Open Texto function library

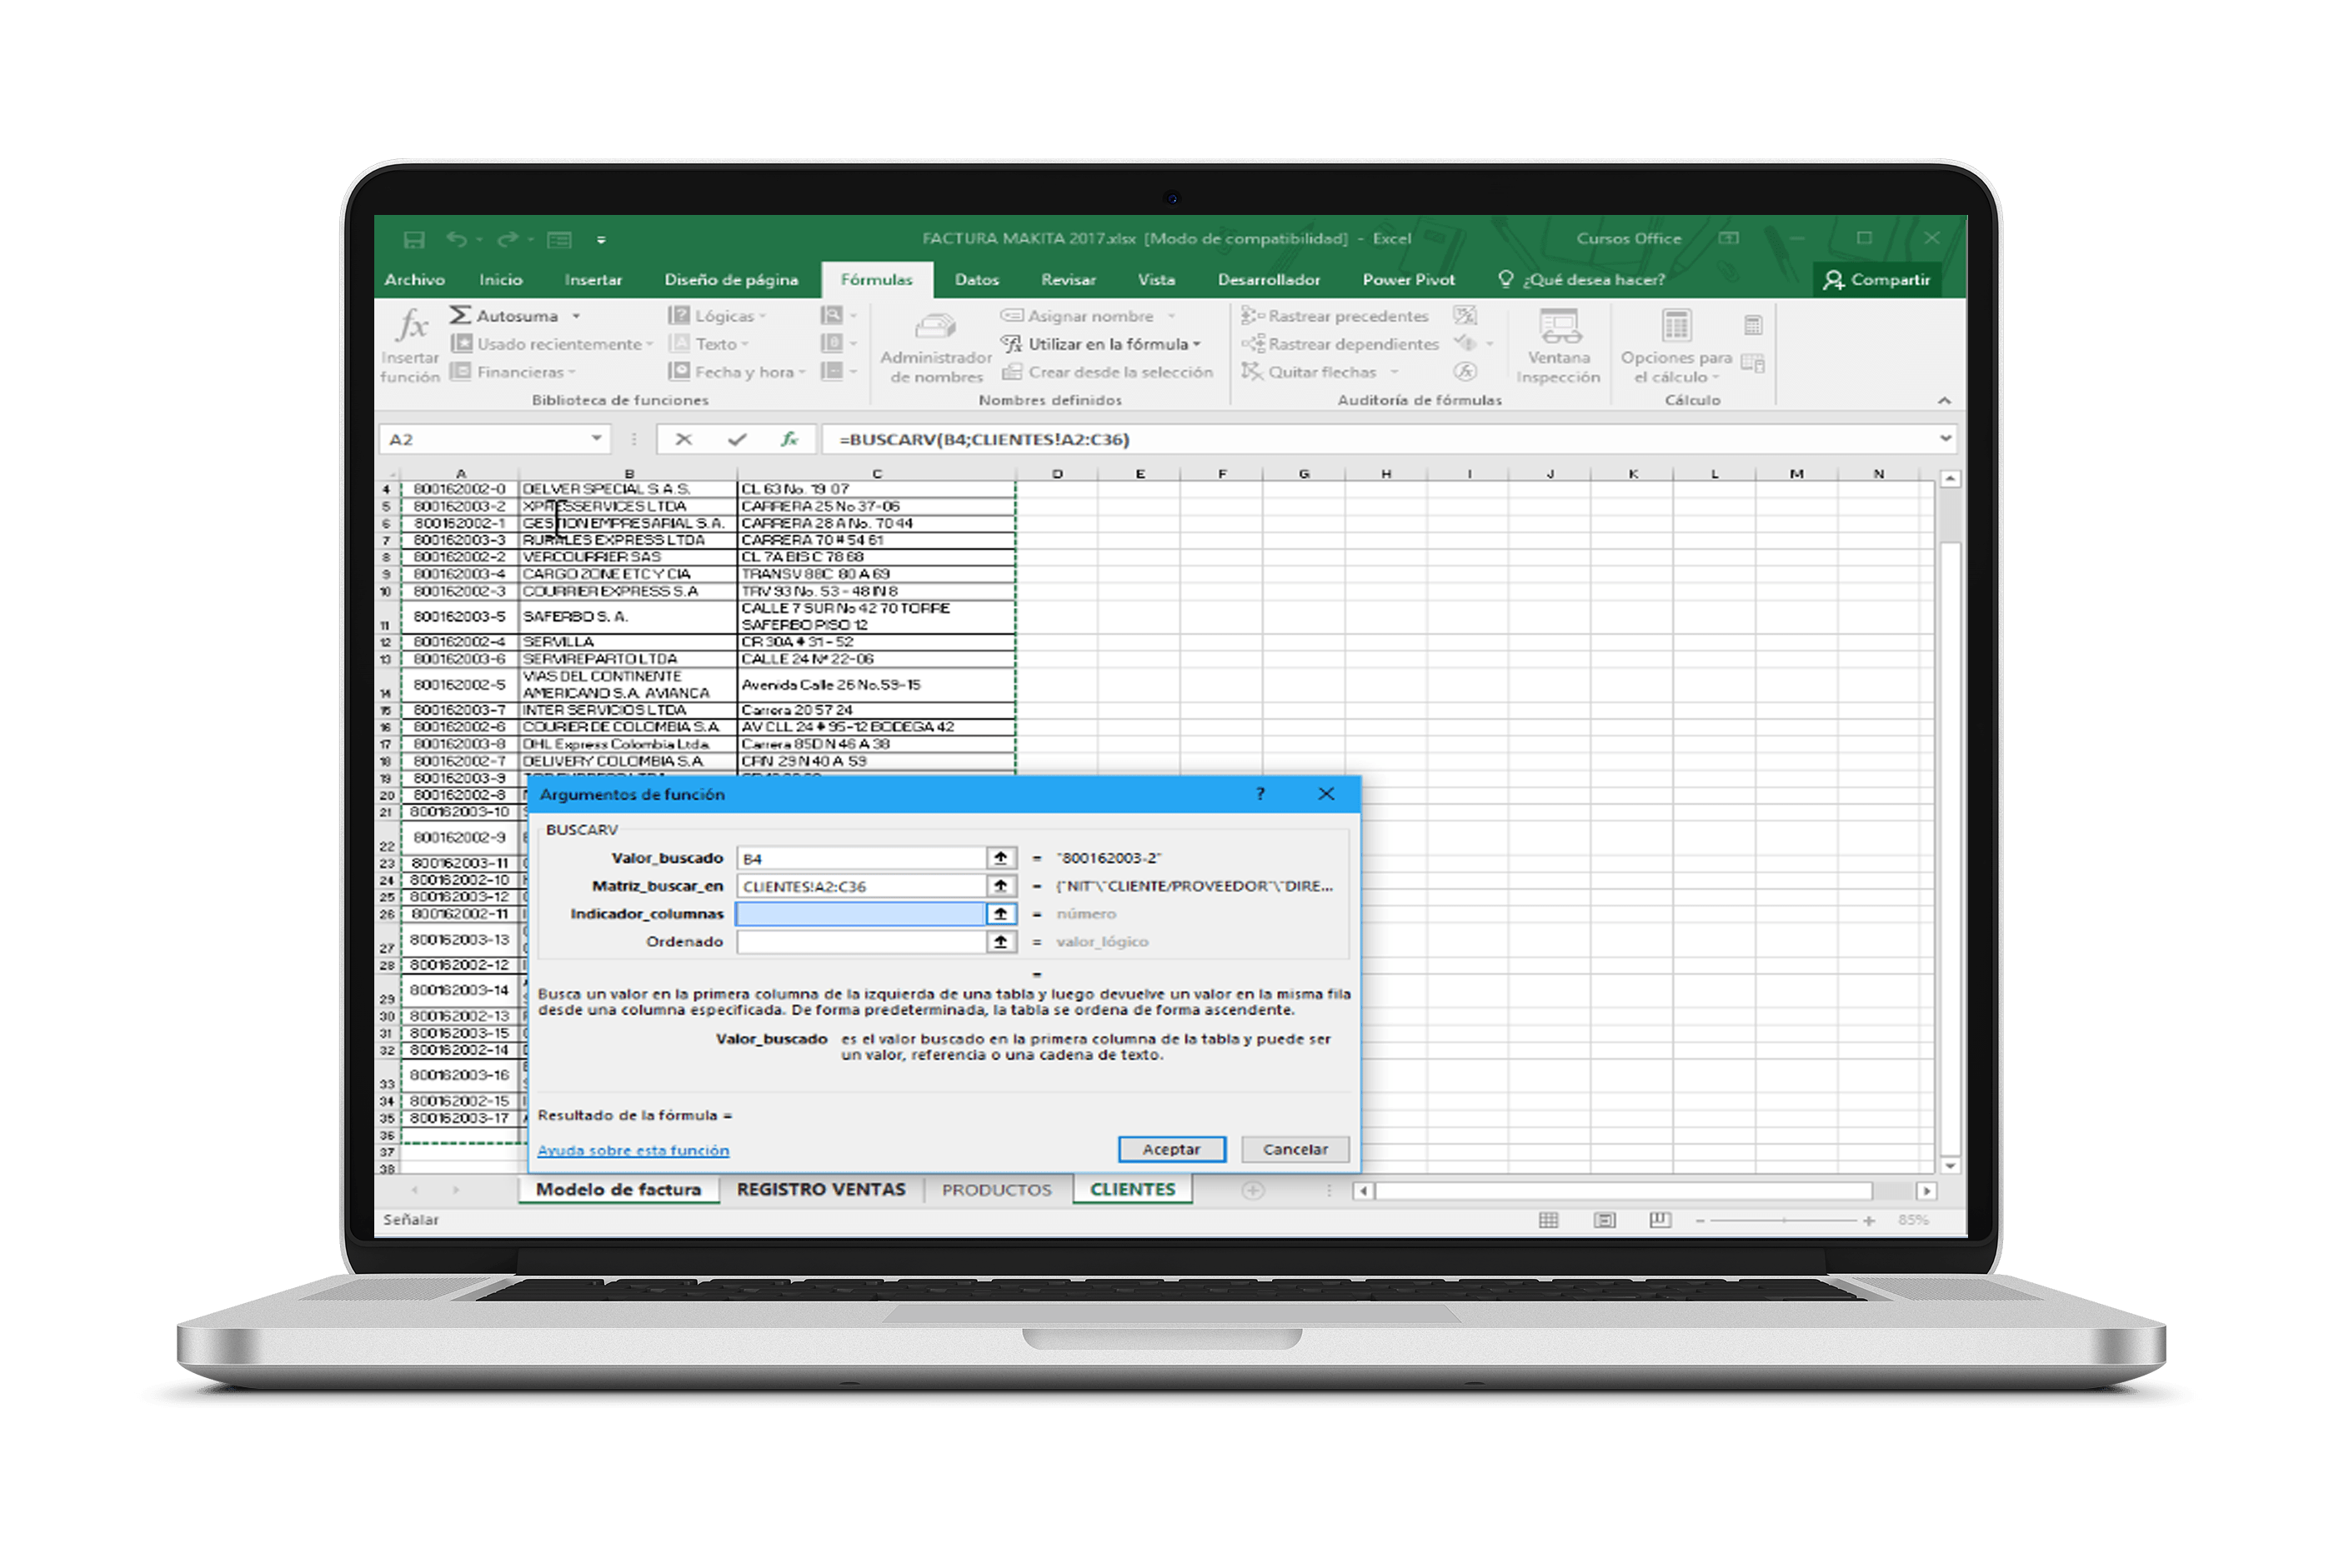point(709,344)
